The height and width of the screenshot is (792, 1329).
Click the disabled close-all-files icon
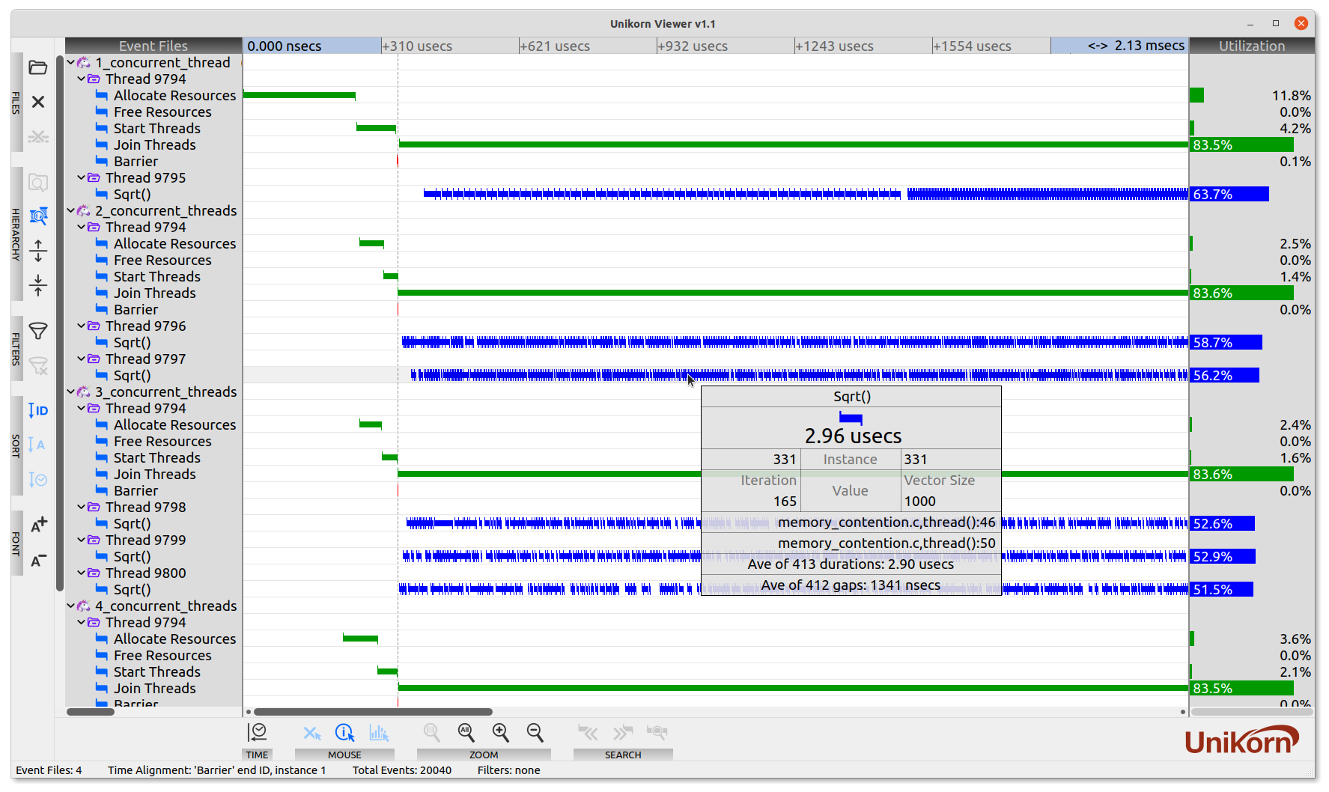38,136
